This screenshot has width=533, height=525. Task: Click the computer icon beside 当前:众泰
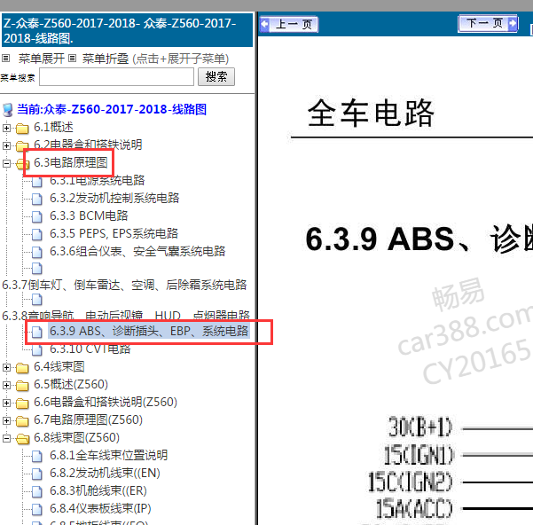pyautogui.click(x=7, y=110)
